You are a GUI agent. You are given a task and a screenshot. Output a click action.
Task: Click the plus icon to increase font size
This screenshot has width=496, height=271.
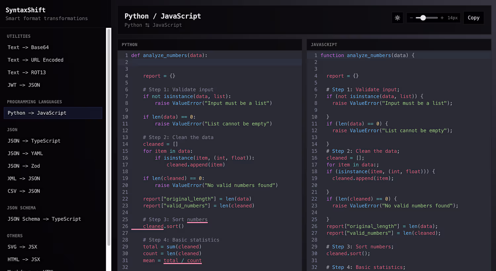point(442,18)
